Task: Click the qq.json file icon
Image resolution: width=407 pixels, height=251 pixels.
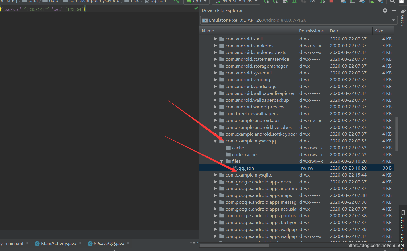Action: [235, 168]
